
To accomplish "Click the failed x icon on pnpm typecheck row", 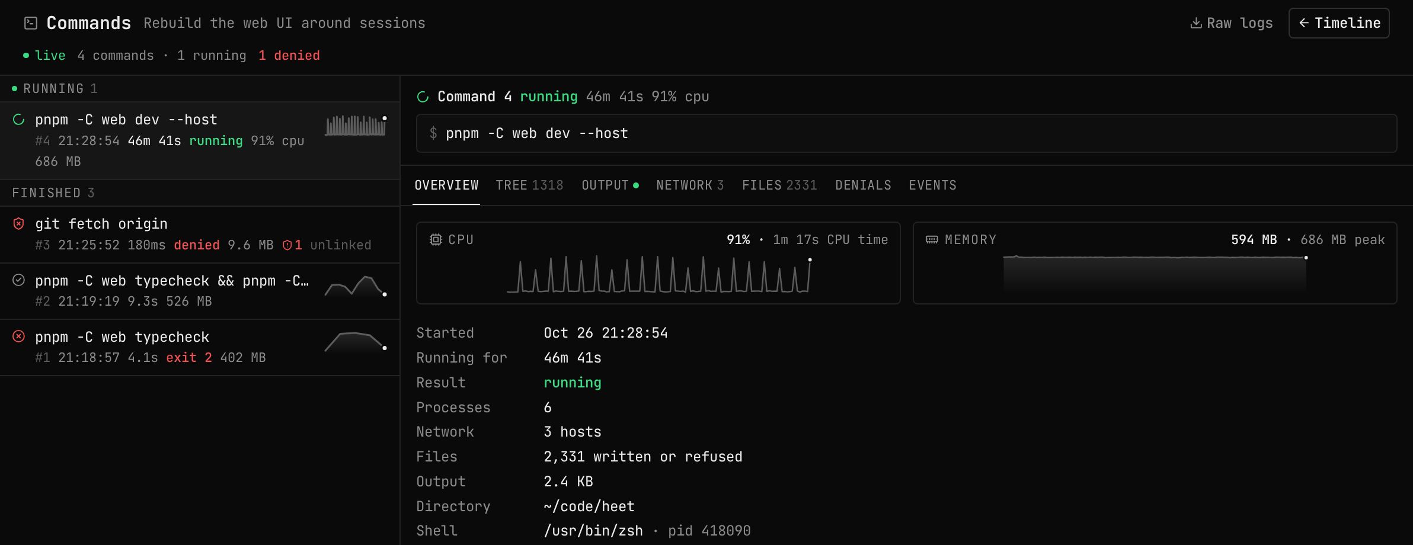I will (19, 336).
